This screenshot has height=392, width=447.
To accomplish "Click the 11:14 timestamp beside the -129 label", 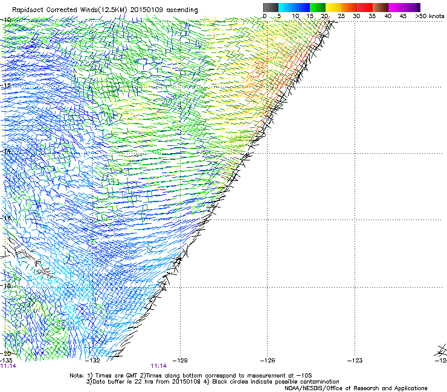I will 158,366.
